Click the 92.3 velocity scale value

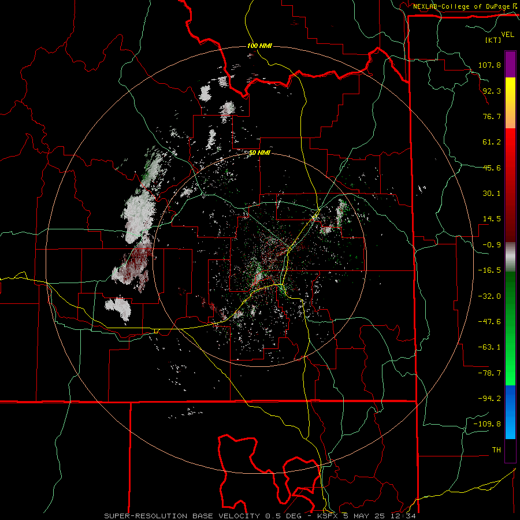[492, 91]
